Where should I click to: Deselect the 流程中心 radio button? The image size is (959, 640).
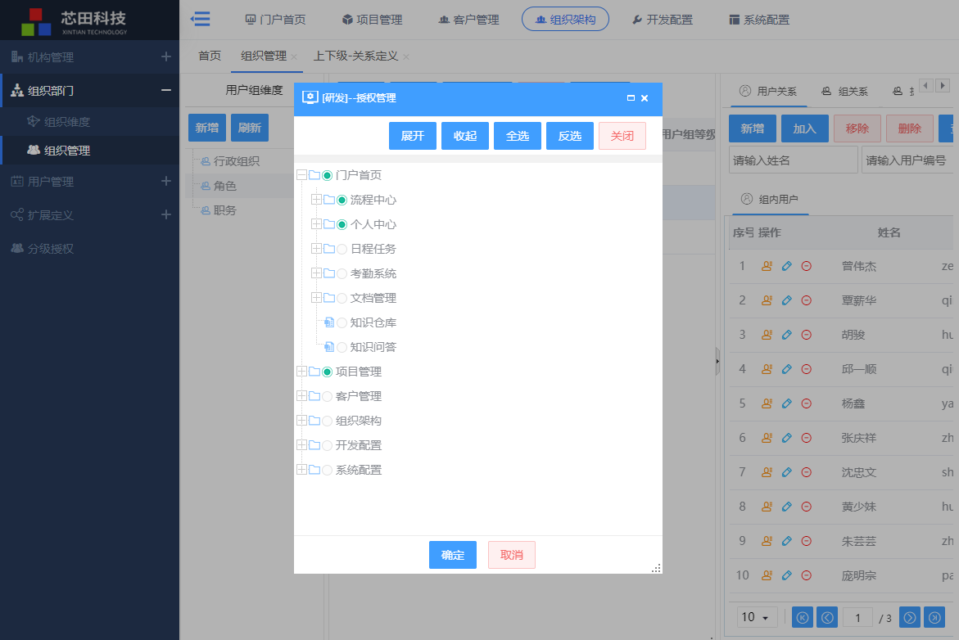(x=342, y=200)
